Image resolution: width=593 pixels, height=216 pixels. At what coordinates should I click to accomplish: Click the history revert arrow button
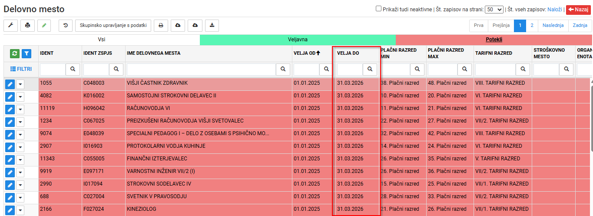(66, 26)
